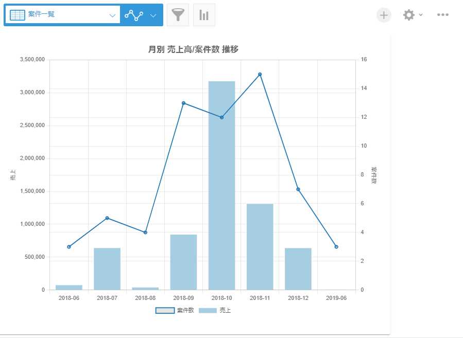
Task: Add a new record with plus button
Action: (x=384, y=15)
